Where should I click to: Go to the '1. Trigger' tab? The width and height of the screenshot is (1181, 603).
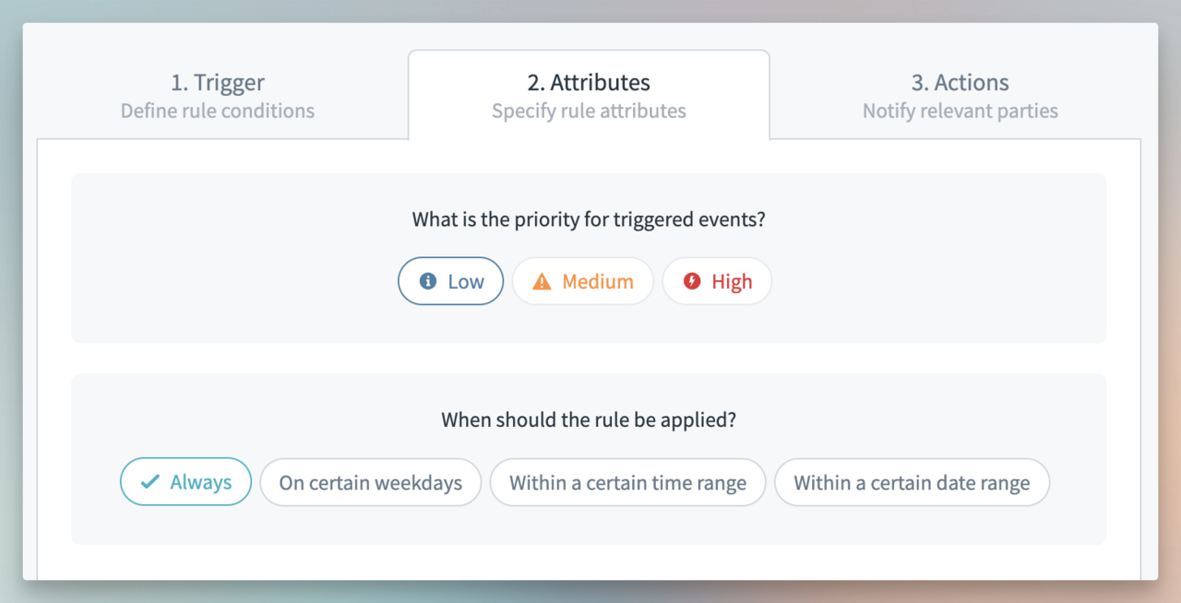pos(218,83)
